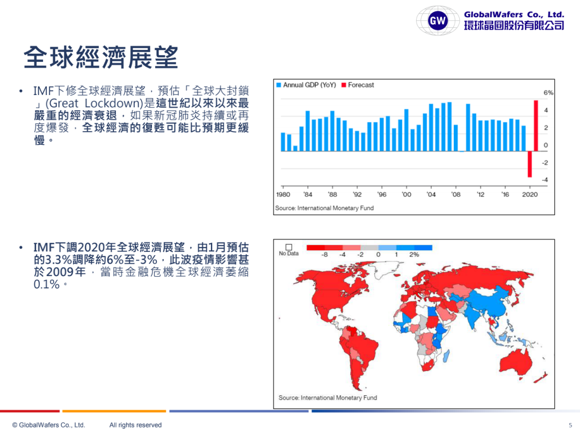Screen dimensions: 580x435
Task: Click the GlobalWafers Co., Ltd. English name
Action: (x=514, y=15)
